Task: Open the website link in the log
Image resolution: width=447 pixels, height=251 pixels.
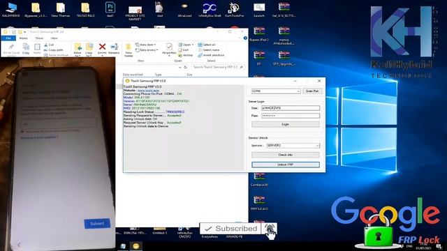Action: (148, 90)
